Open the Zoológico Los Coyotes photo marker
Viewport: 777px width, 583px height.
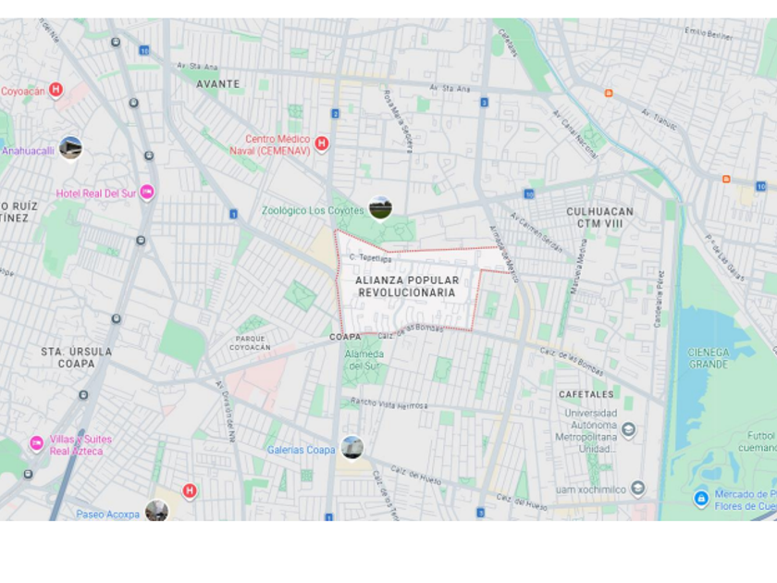pyautogui.click(x=380, y=207)
